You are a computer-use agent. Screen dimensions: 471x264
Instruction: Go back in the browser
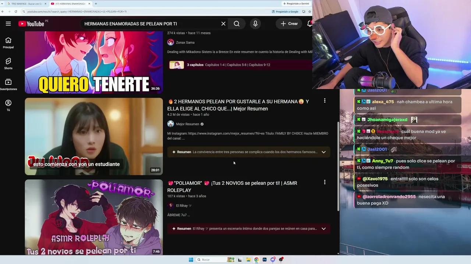(x=3, y=11)
